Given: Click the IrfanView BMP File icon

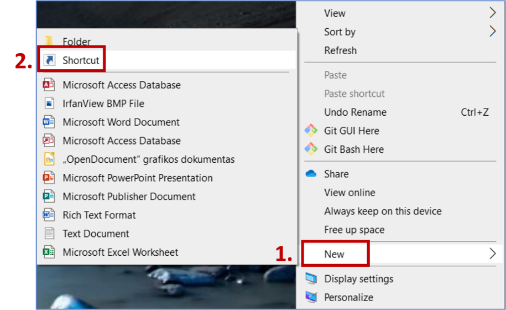Looking at the screenshot, I should (49, 104).
